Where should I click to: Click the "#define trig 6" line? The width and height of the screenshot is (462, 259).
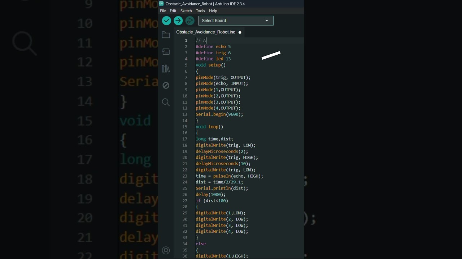point(213,53)
